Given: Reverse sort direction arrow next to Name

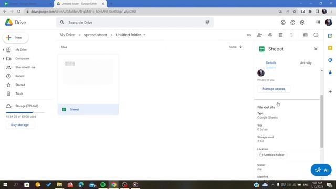Looking at the screenshot, I should point(240,47).
